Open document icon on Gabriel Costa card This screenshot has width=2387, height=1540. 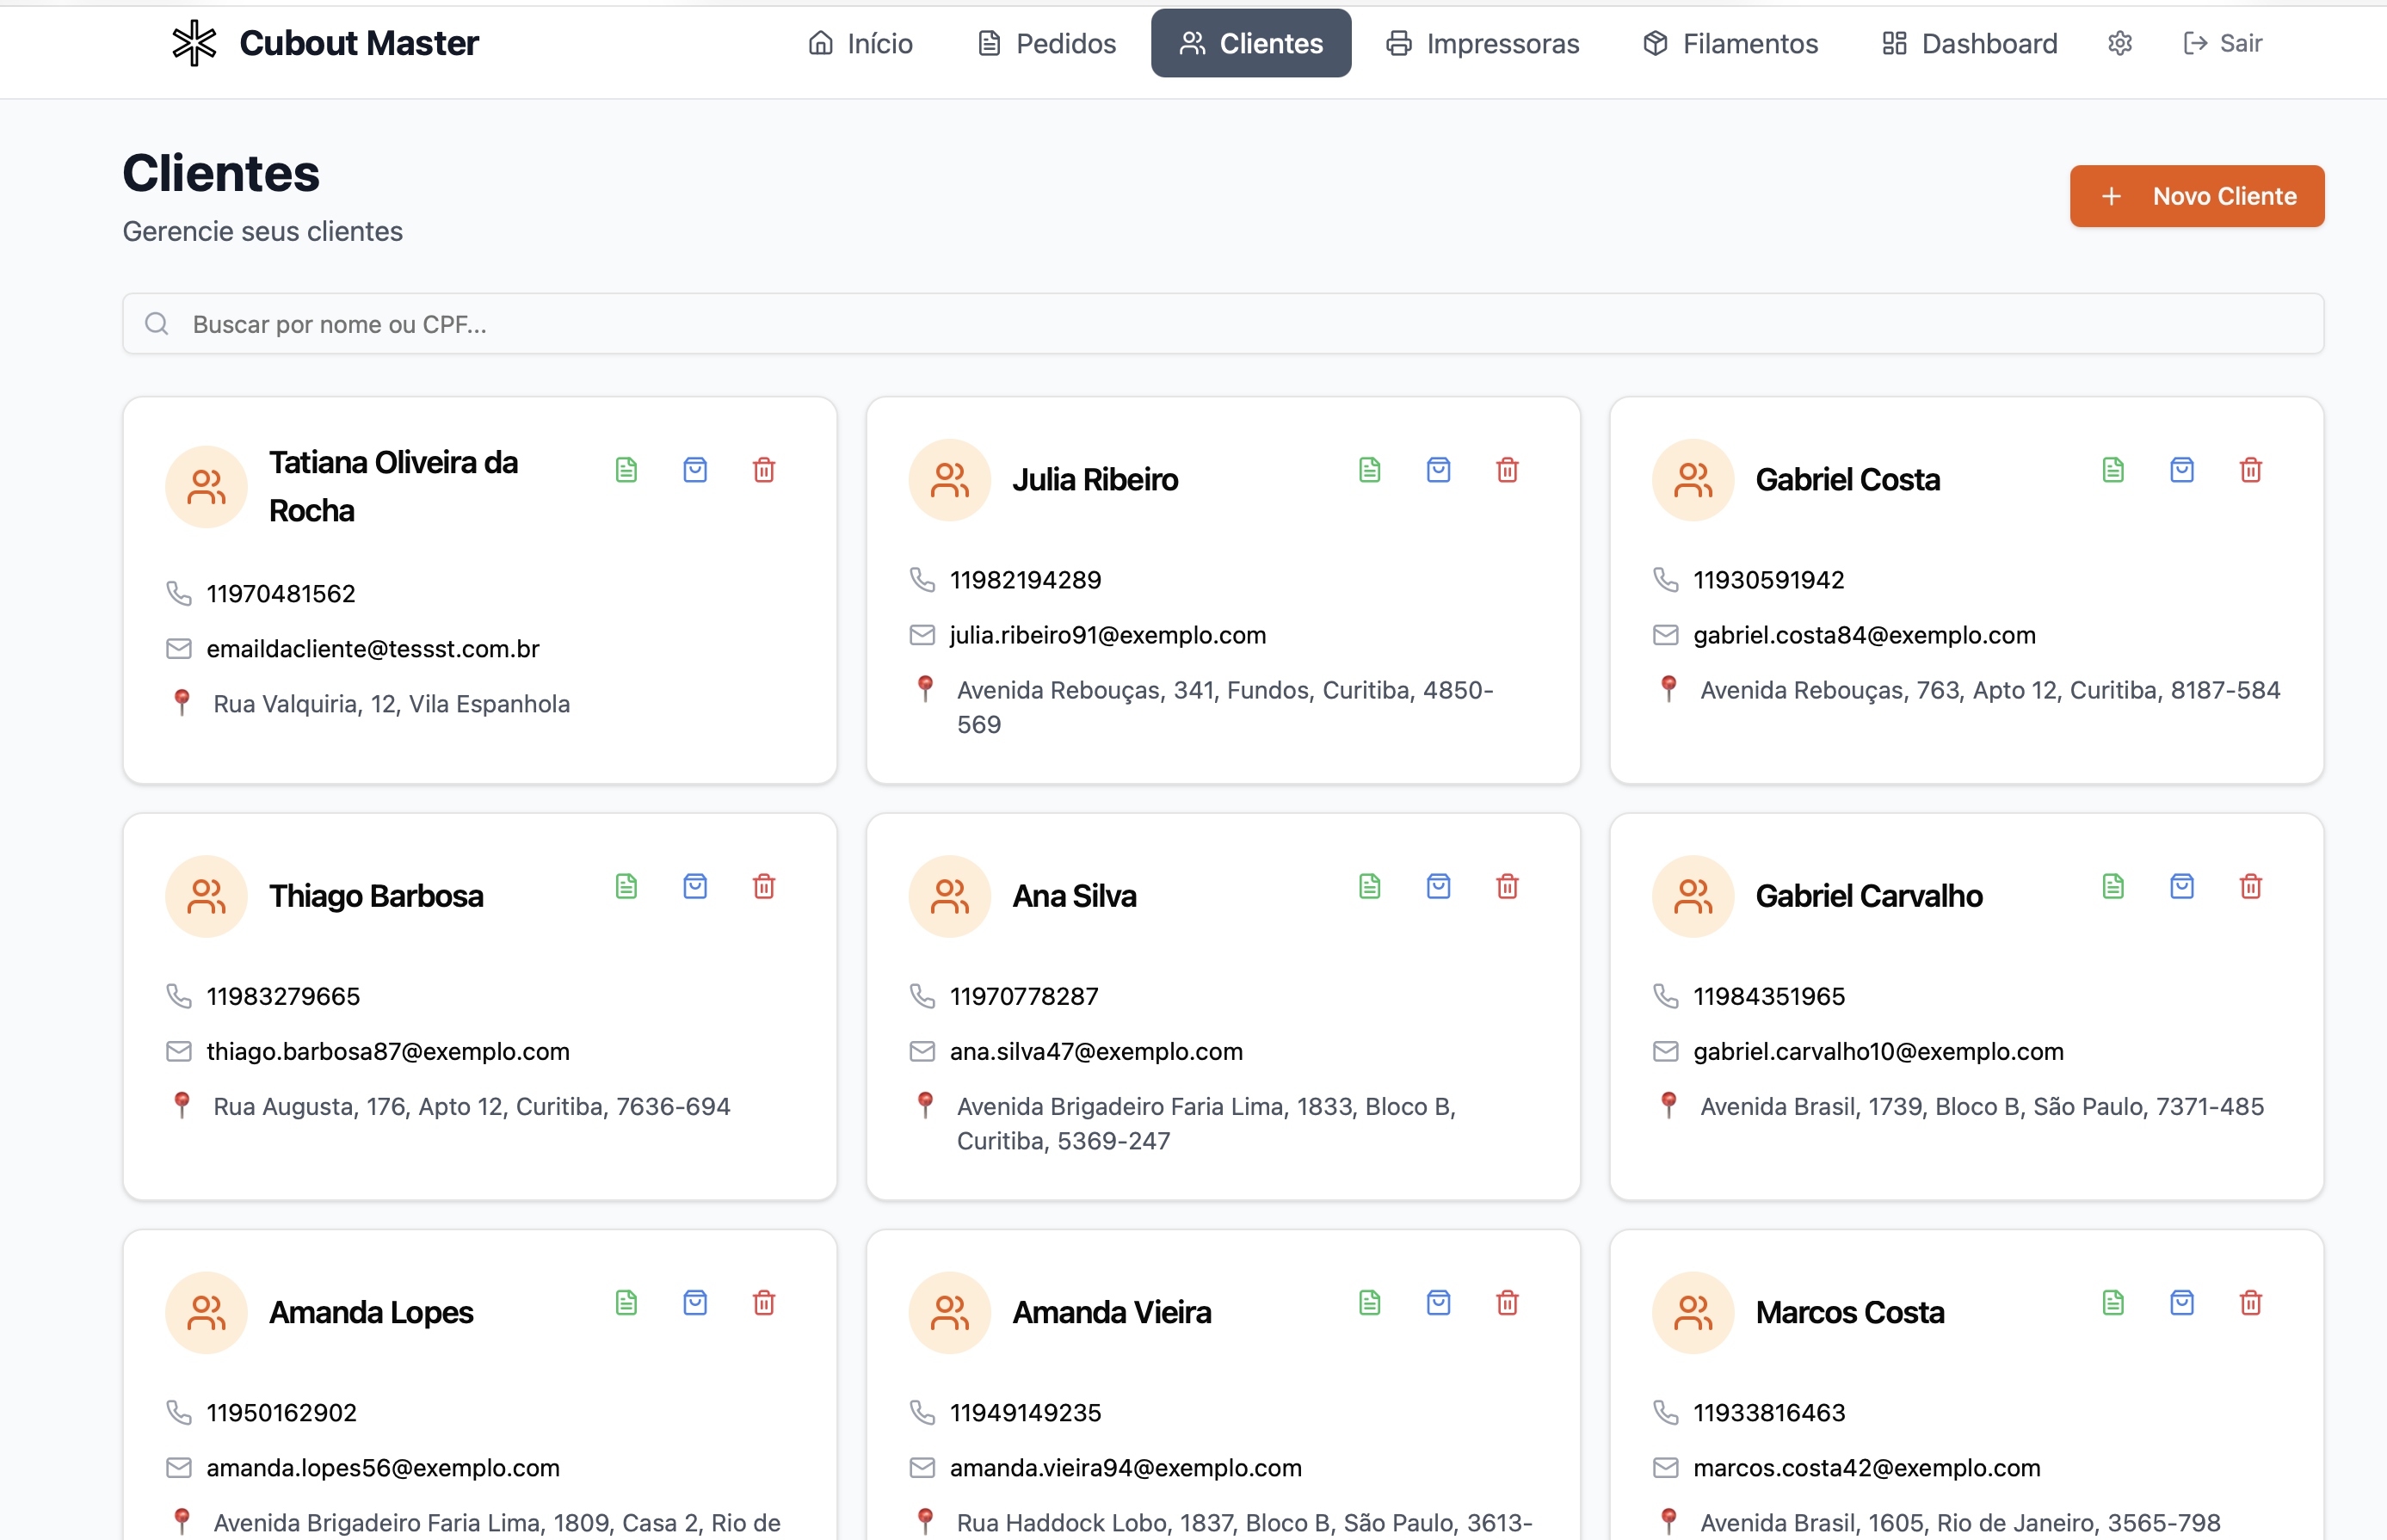pyautogui.click(x=2113, y=469)
